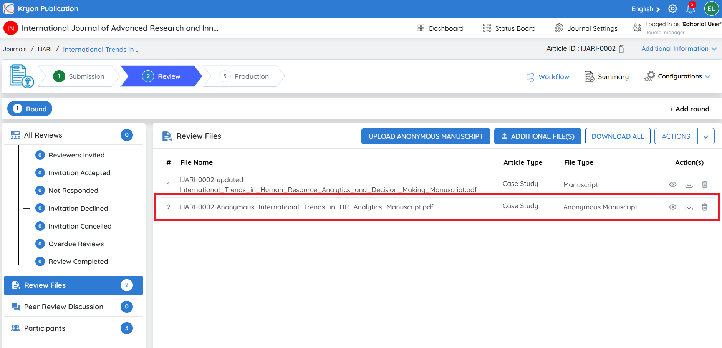Select the Review stage tab

(x=161, y=76)
